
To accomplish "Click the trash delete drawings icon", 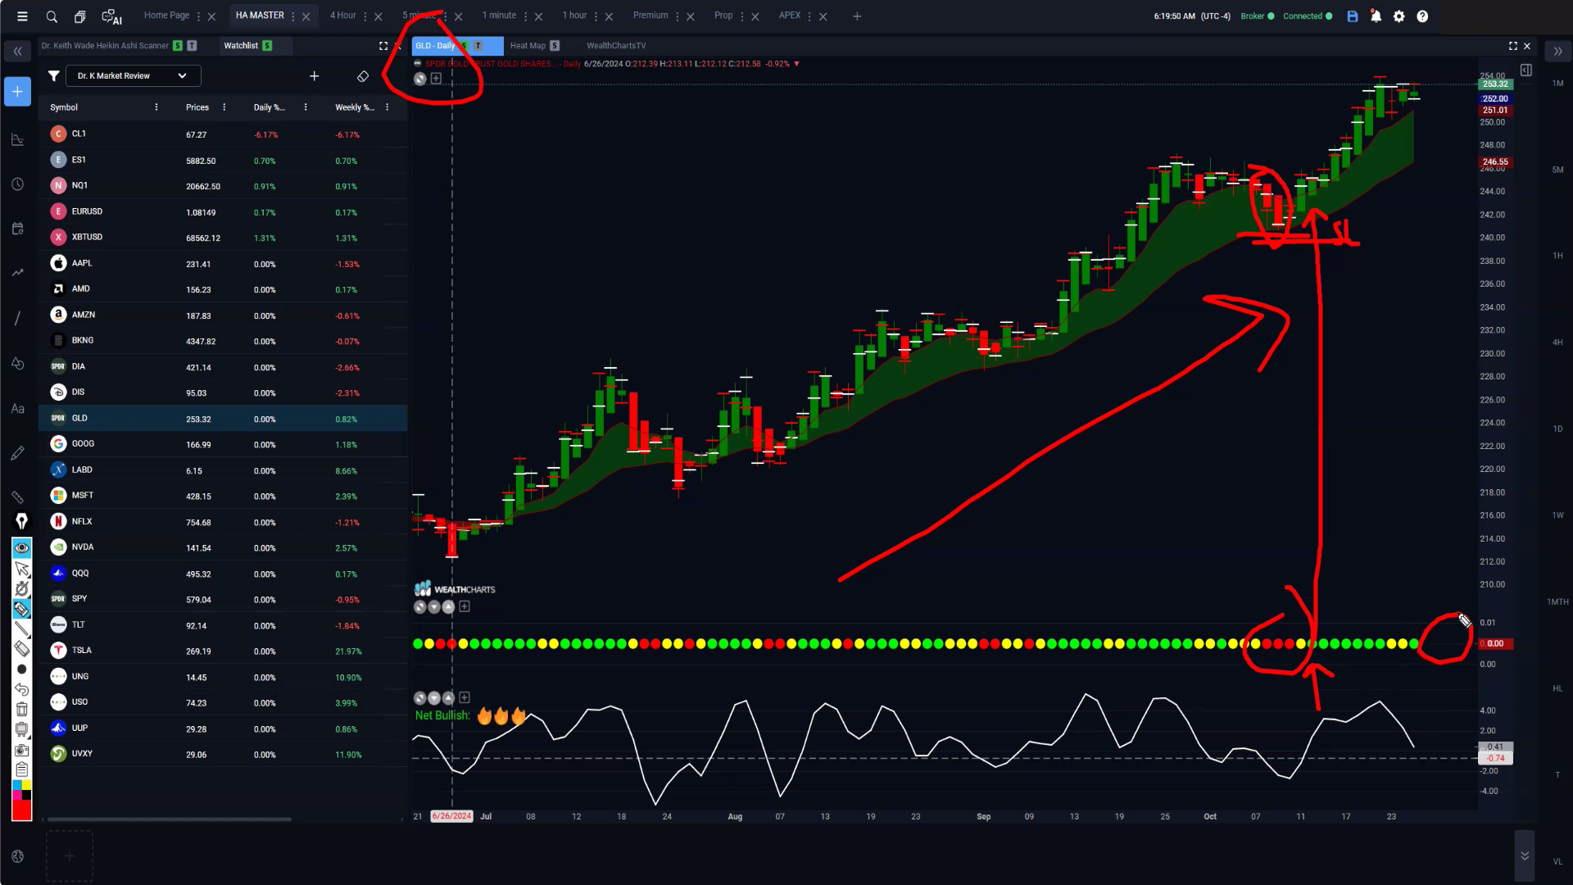I will pos(21,710).
